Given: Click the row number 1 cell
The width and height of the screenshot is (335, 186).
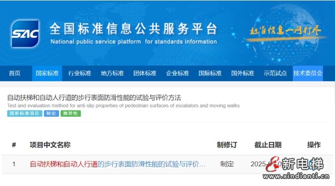Looking at the screenshot, I should click(x=14, y=164).
